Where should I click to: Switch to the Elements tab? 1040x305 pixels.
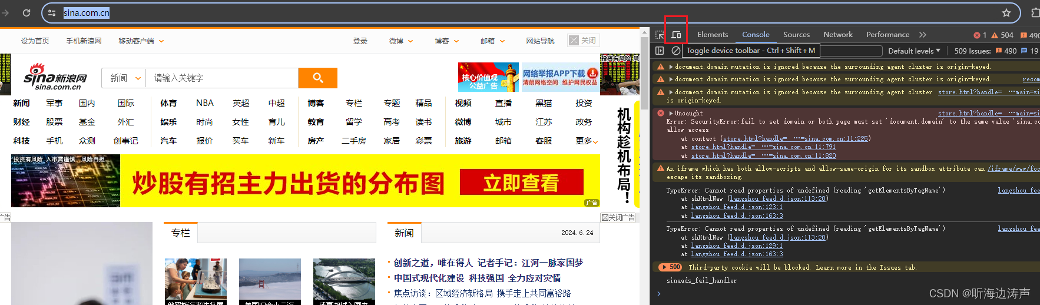(713, 35)
